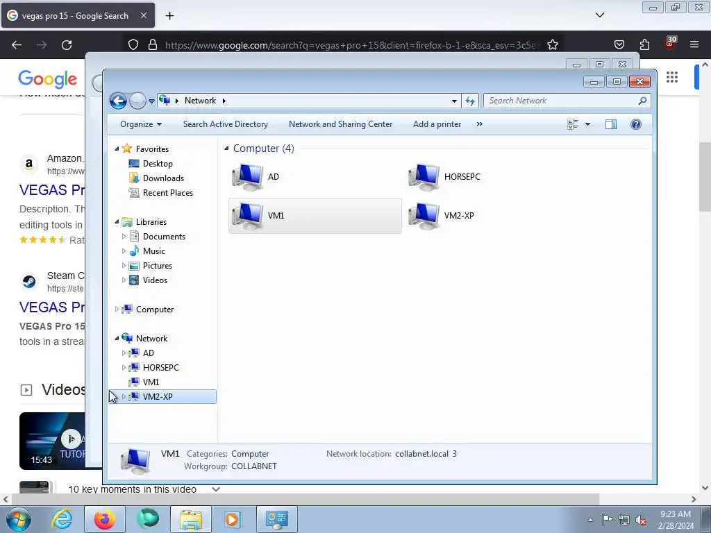Open the Organize menu
711x533 pixels.
pyautogui.click(x=140, y=124)
